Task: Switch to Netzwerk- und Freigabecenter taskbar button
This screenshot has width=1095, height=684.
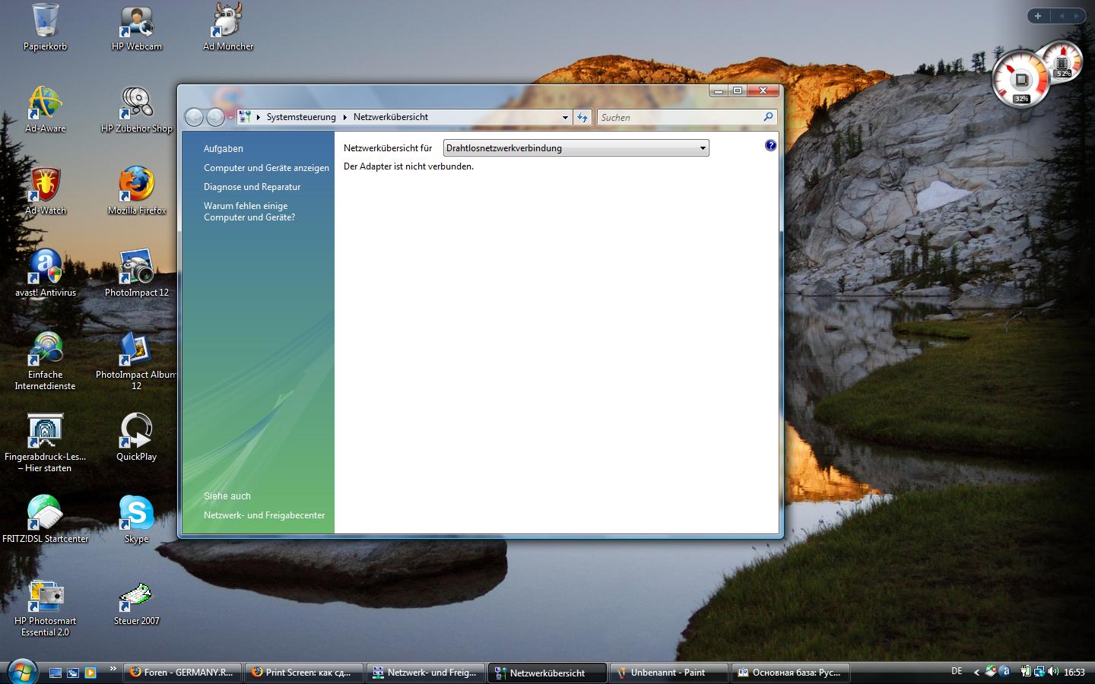Action: pos(425,673)
